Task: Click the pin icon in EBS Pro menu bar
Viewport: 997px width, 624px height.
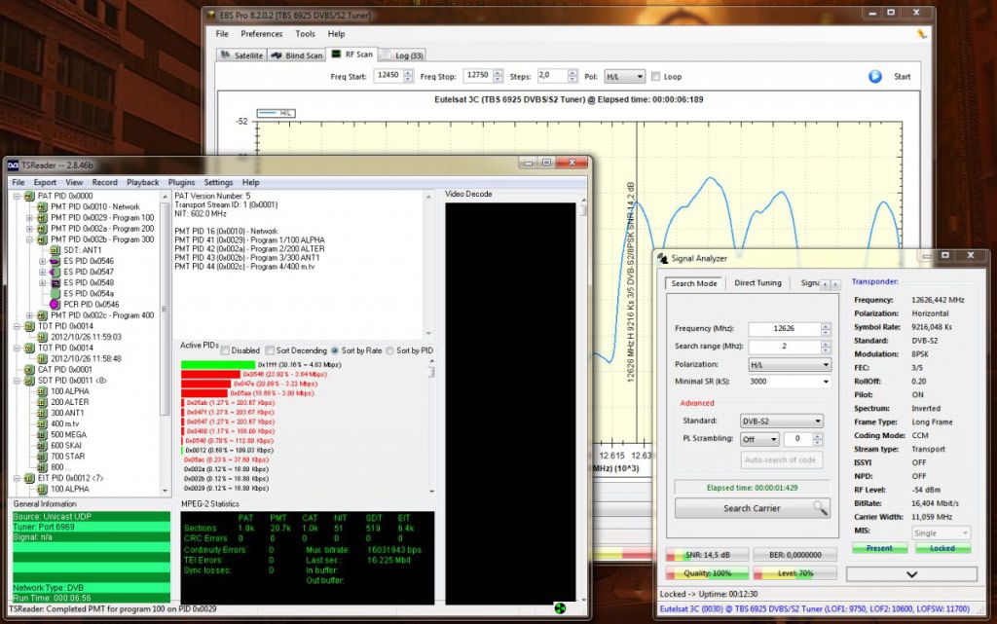Action: click(x=921, y=33)
